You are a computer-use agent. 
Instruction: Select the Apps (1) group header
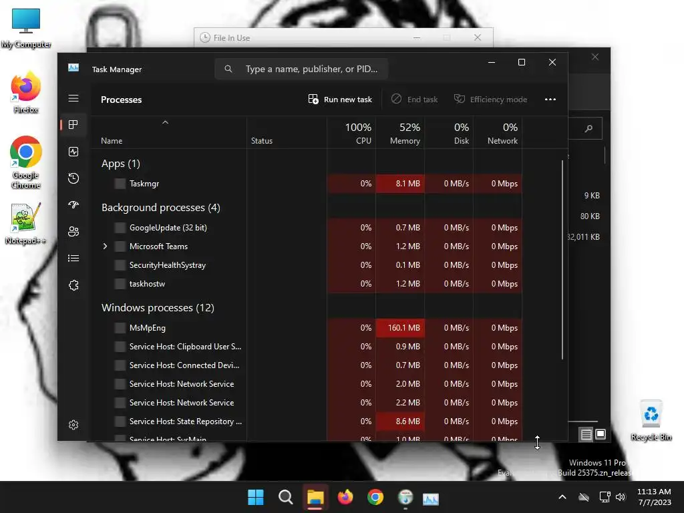pos(121,164)
